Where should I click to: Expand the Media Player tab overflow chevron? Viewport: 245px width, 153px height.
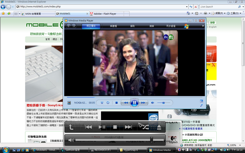pyautogui.click(x=203, y=26)
